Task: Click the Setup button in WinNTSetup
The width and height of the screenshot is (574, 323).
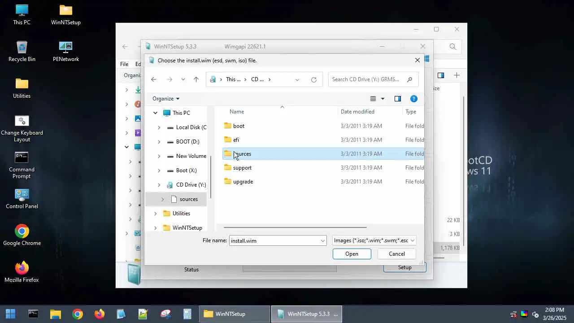Action: 404,268
